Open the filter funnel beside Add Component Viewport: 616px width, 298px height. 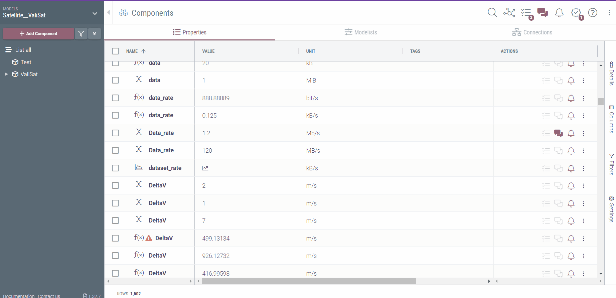pos(81,33)
